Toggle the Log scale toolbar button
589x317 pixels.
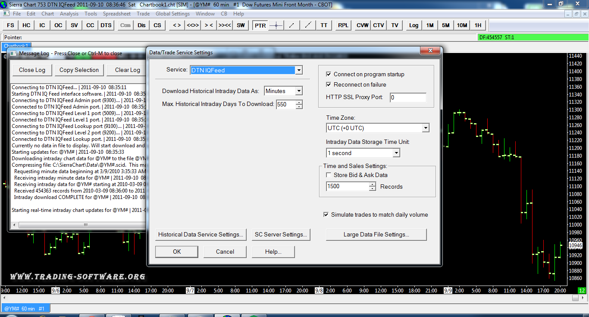click(x=414, y=25)
